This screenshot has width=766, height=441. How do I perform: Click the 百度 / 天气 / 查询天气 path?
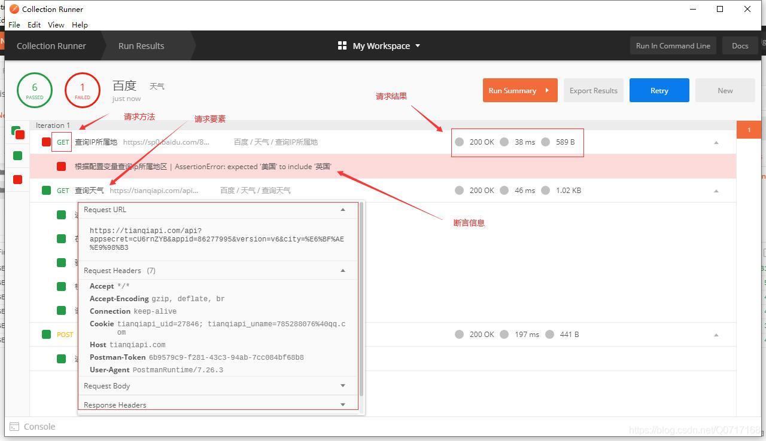point(256,190)
